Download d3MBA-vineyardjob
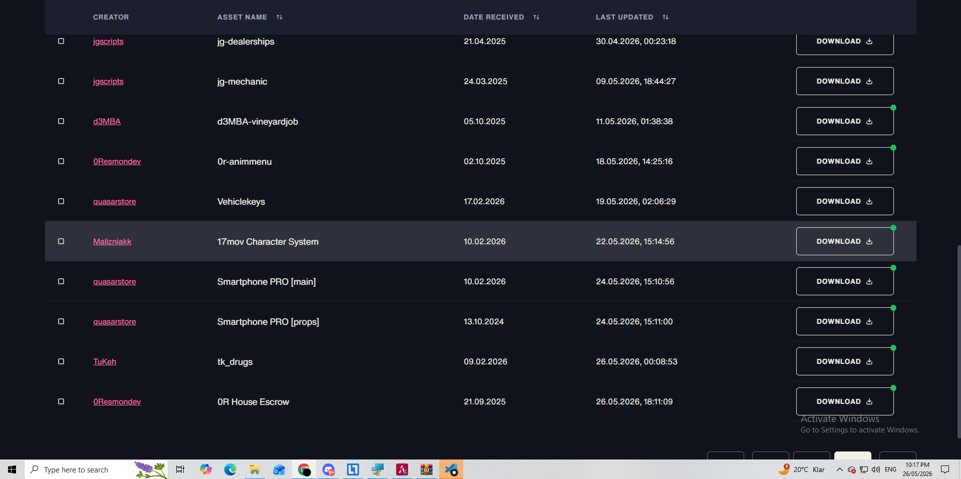The height and width of the screenshot is (479, 961). pyautogui.click(x=845, y=121)
